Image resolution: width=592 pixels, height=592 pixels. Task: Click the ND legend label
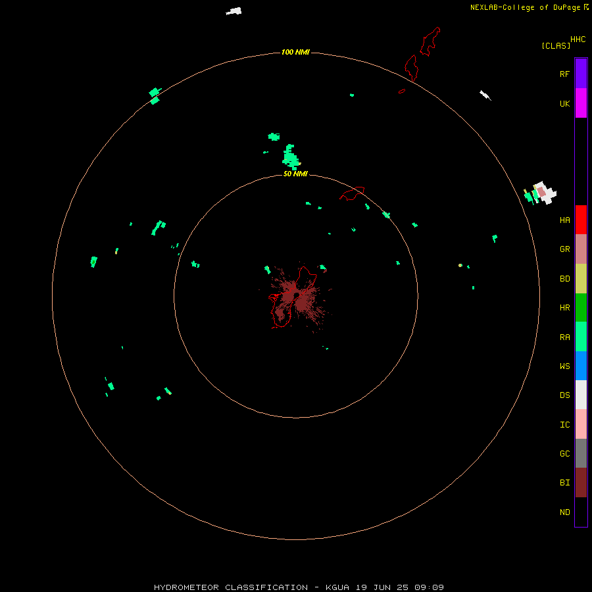click(x=564, y=512)
